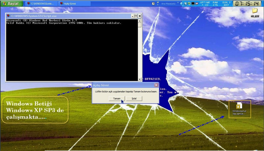264x151 pixels.
Task: Click console scrollbar down arrow
Action: [140, 79]
